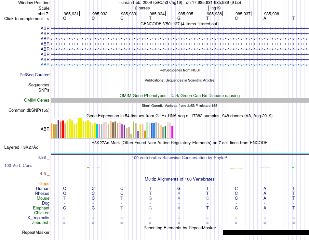Click 'Publications: Sequences in Scientific Articles' title
The image size is (309, 240).
[180, 80]
